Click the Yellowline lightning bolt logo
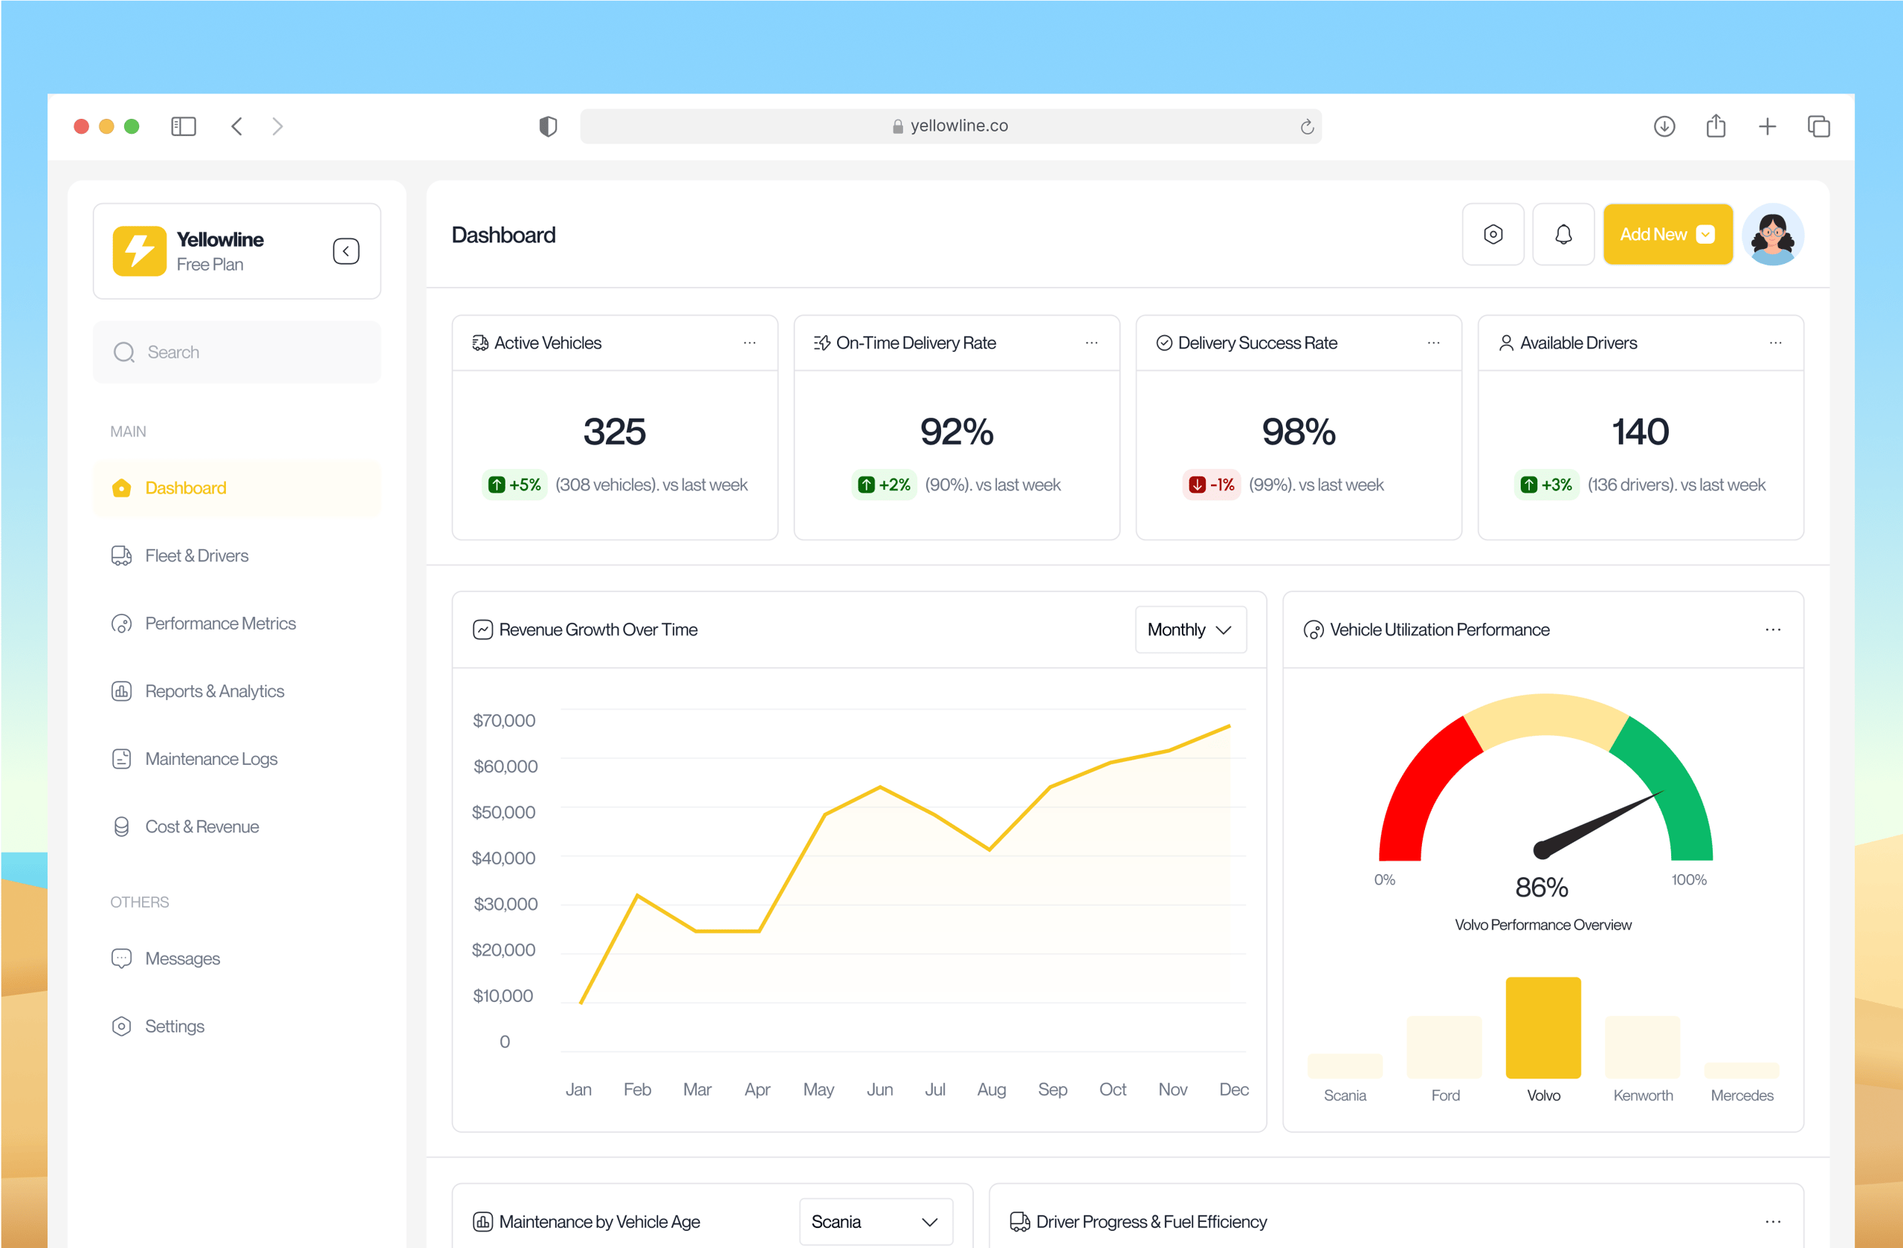Viewport: 1903px width, 1248px height. click(139, 251)
